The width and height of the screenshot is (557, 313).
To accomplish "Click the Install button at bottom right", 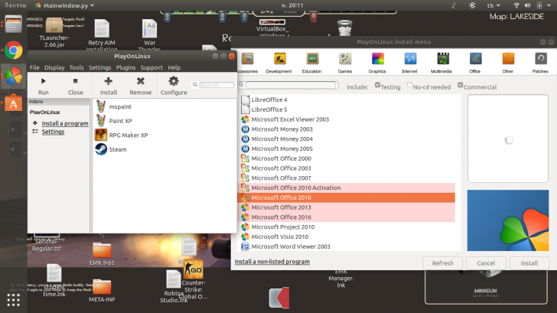I will point(529,263).
